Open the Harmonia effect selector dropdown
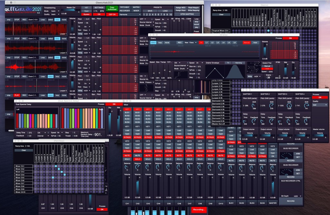 [x=130, y=14]
